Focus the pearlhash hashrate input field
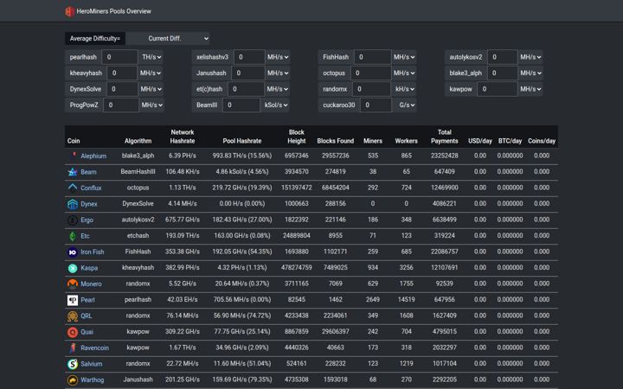This screenshot has height=389, width=623. point(119,57)
